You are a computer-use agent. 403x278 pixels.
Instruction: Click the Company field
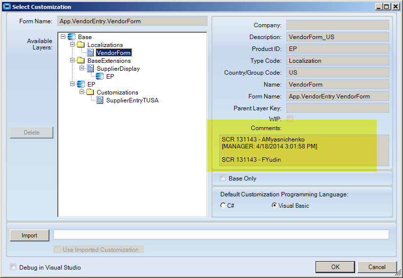coord(338,25)
